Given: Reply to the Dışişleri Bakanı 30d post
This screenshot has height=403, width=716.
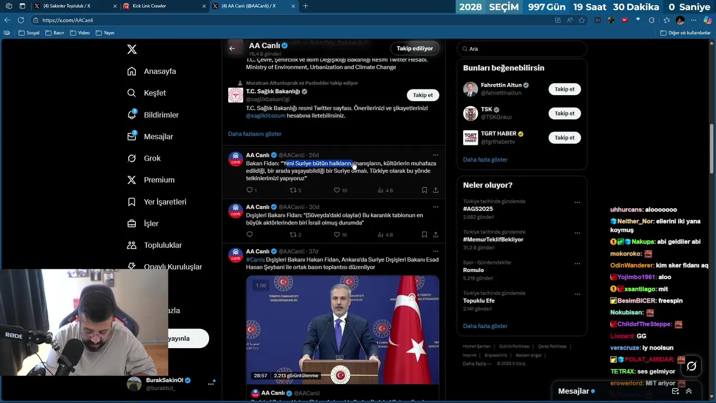Looking at the screenshot, I should 249,235.
